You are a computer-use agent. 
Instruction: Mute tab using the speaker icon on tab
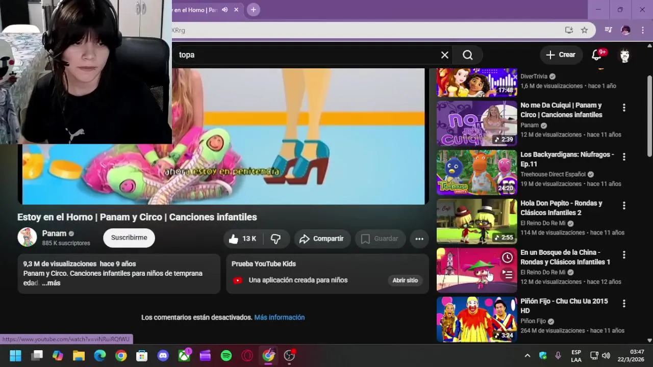click(x=225, y=10)
